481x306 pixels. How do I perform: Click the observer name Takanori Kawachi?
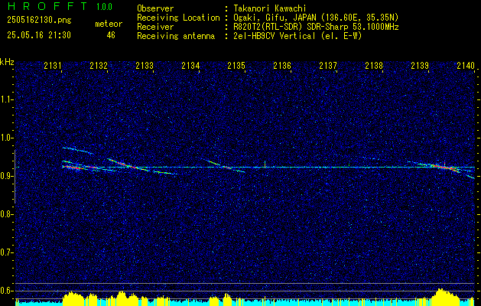pos(271,8)
